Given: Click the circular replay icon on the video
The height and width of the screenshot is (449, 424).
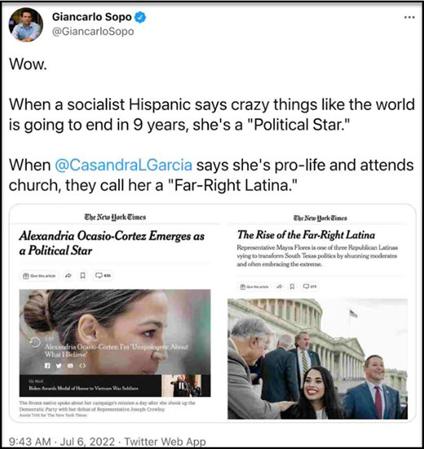Looking at the screenshot, I should point(35,342).
